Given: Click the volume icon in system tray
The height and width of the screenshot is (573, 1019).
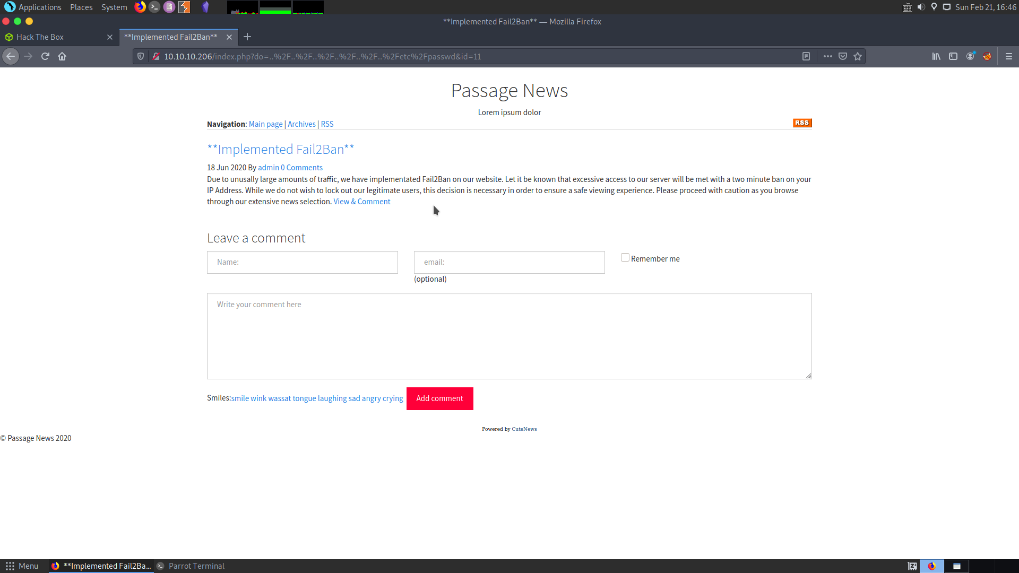Looking at the screenshot, I should point(921,7).
